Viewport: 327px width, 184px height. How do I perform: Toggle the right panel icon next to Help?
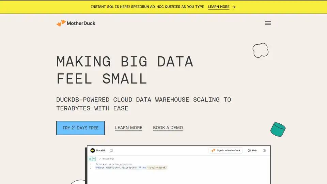[x=265, y=150]
